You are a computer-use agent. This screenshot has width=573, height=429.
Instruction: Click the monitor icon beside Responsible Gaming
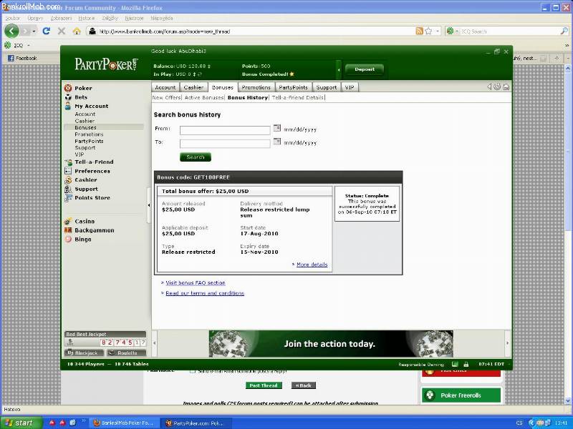(x=455, y=364)
